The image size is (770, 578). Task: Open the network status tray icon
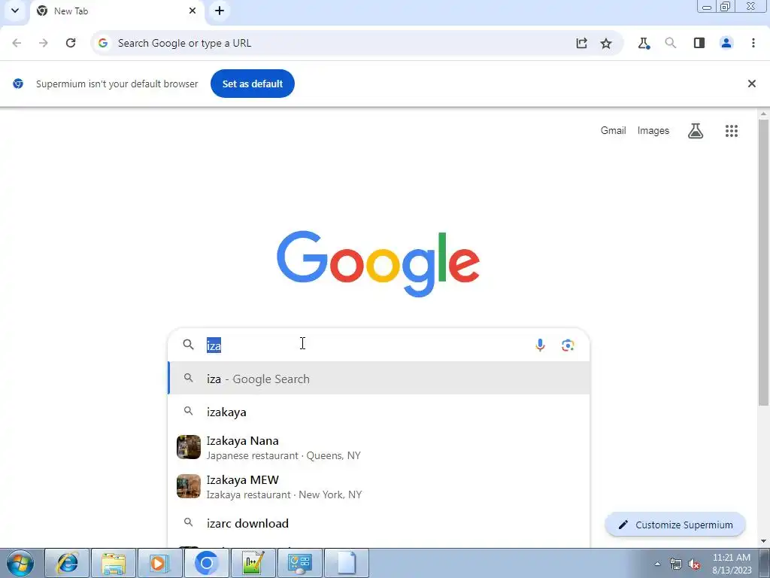point(676,564)
